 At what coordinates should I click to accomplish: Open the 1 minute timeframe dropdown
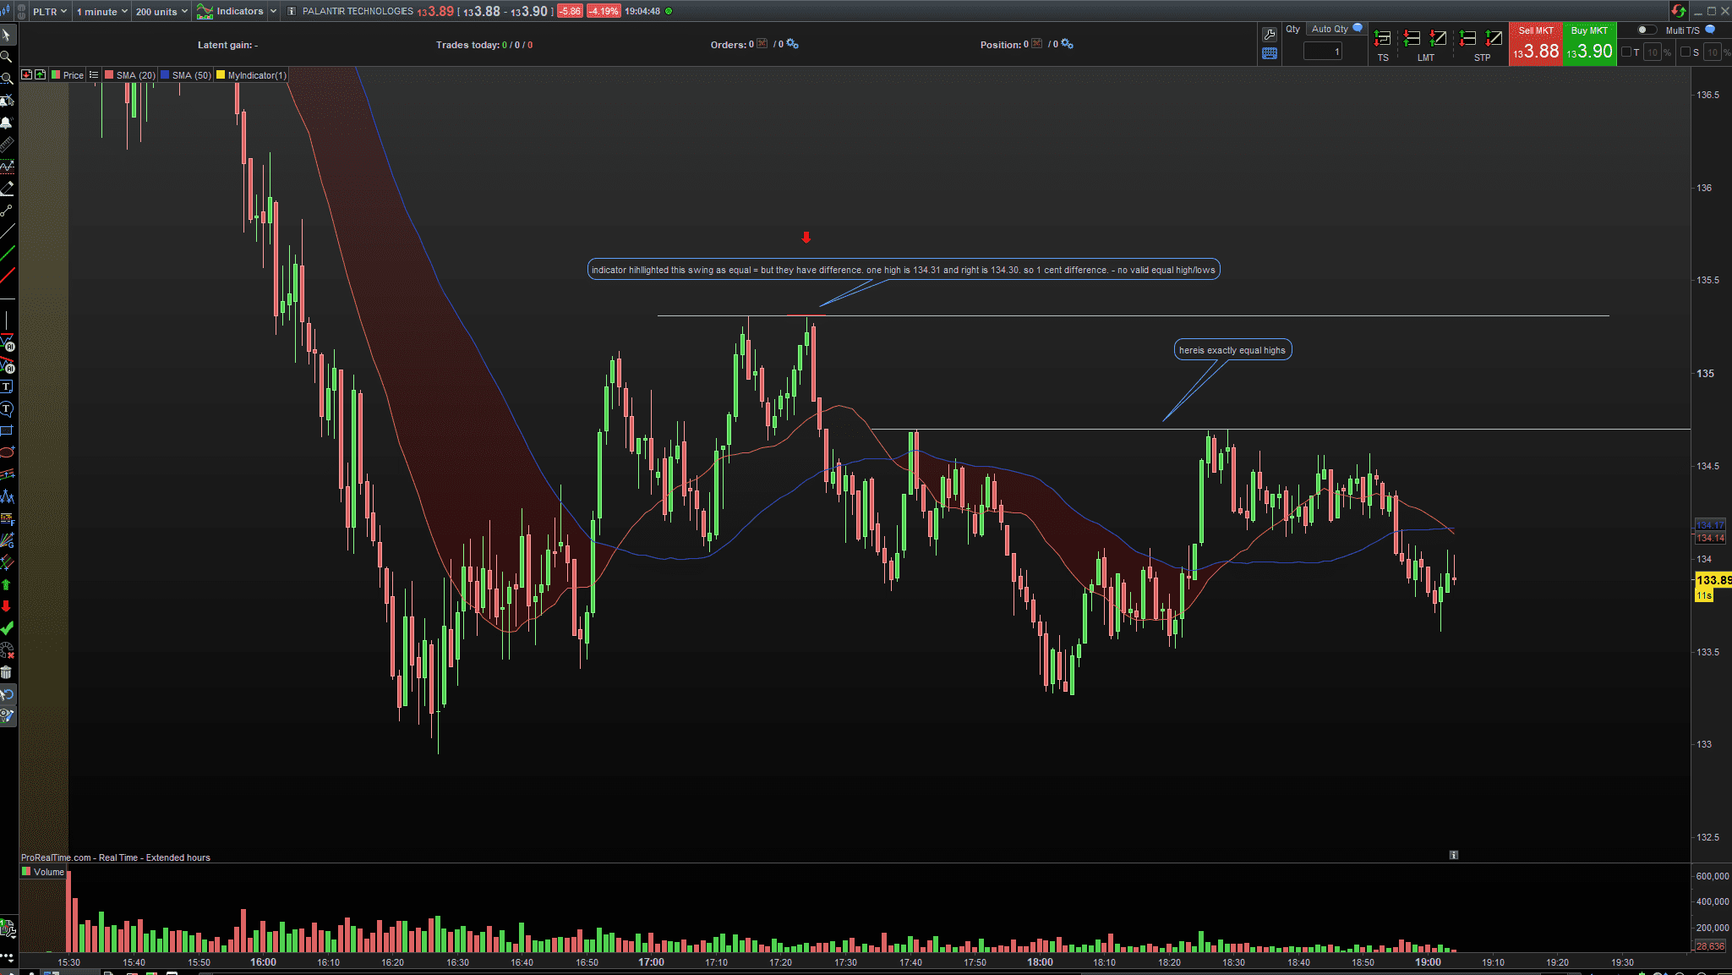[101, 11]
